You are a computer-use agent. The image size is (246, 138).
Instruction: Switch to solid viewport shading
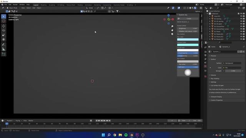(190, 8)
